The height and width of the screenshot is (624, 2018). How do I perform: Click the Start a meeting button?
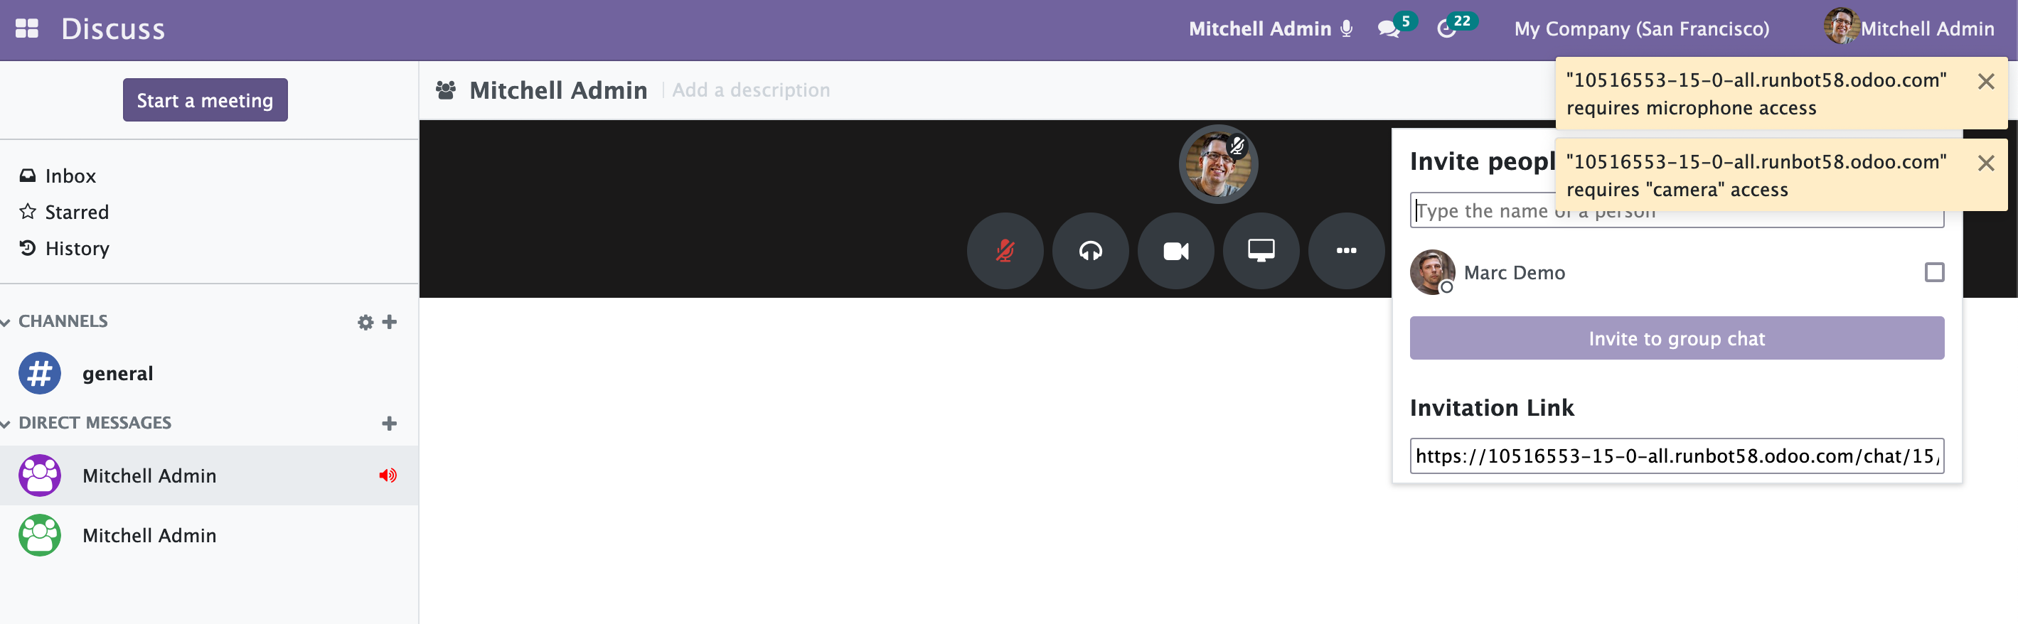pyautogui.click(x=205, y=100)
